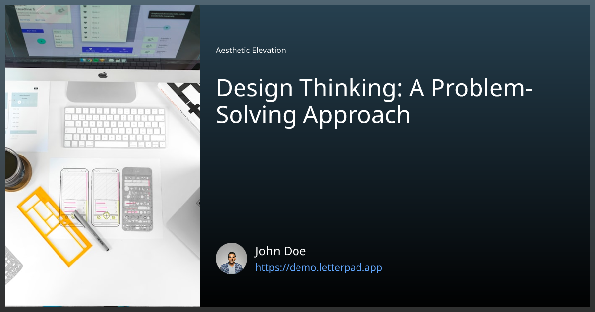Open Finder from the dock
The image size is (595, 312).
83,60
